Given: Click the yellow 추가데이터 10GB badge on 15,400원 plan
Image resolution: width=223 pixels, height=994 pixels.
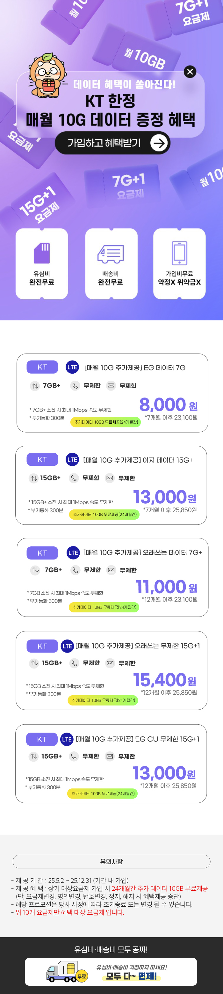Looking at the screenshot, I should tap(103, 700).
